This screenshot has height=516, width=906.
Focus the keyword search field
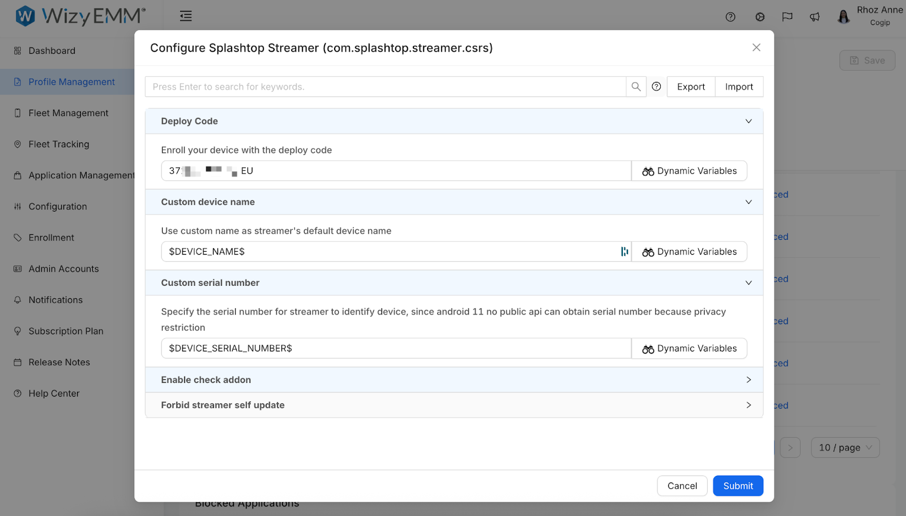(x=386, y=87)
